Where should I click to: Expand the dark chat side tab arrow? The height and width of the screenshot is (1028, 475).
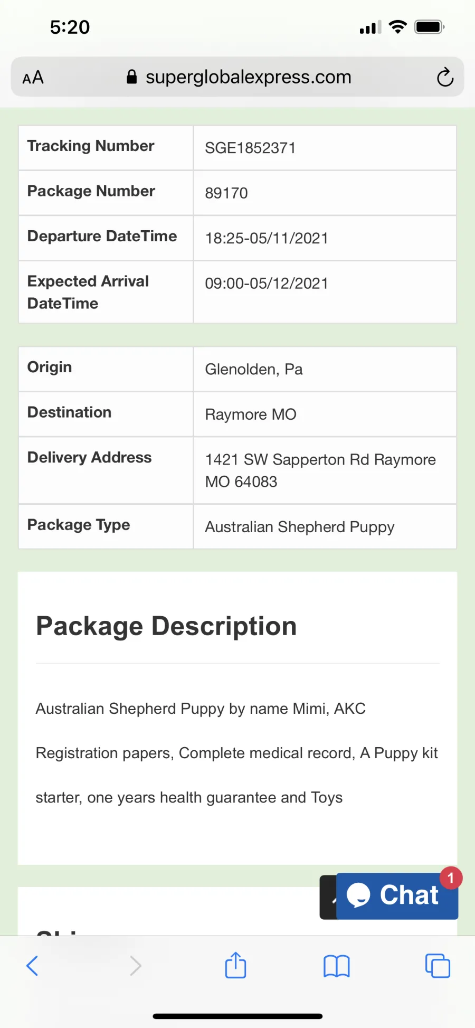click(328, 897)
